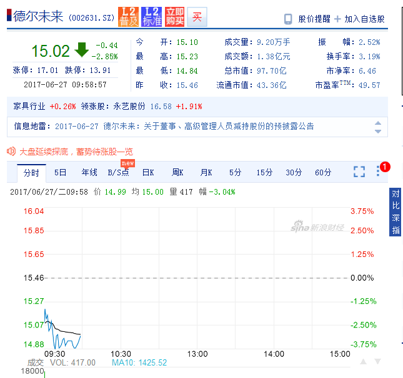Switch to the 周K chart tab
The height and width of the screenshot is (378, 403).
(177, 172)
